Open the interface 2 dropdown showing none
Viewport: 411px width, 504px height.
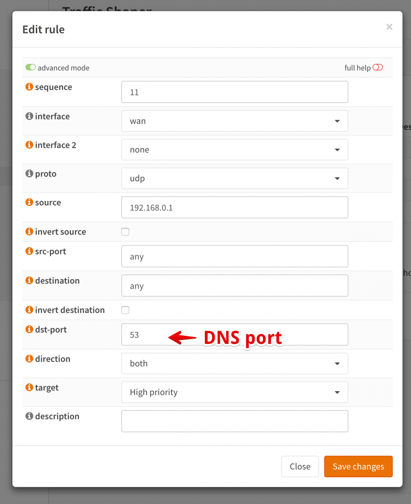tap(235, 150)
